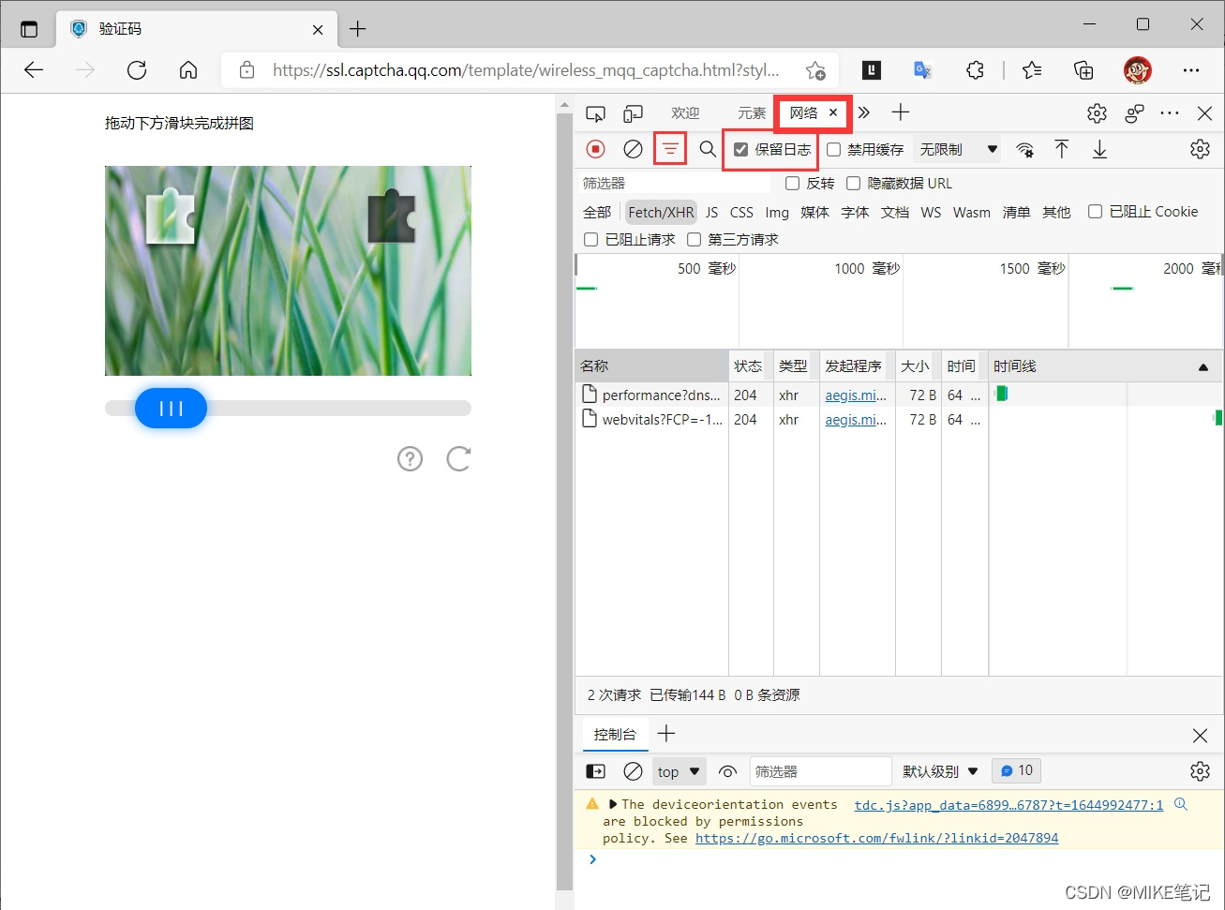
Task: Click the captcha help question icon
Action: click(x=410, y=458)
